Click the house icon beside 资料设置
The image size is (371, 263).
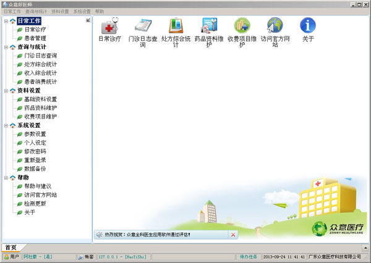[x=13, y=91]
